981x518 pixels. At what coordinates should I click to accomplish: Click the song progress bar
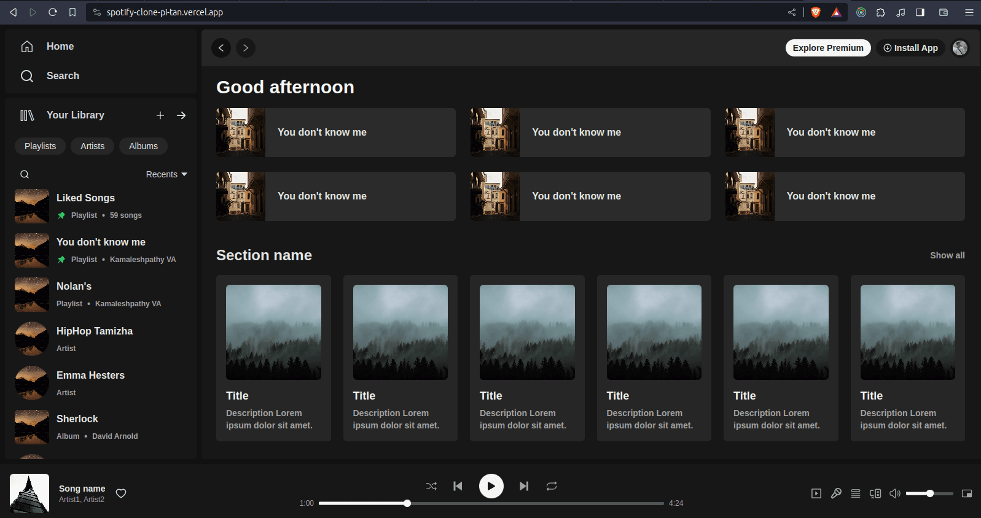[491, 503]
